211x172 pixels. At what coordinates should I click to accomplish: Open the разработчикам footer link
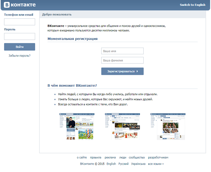158,157
